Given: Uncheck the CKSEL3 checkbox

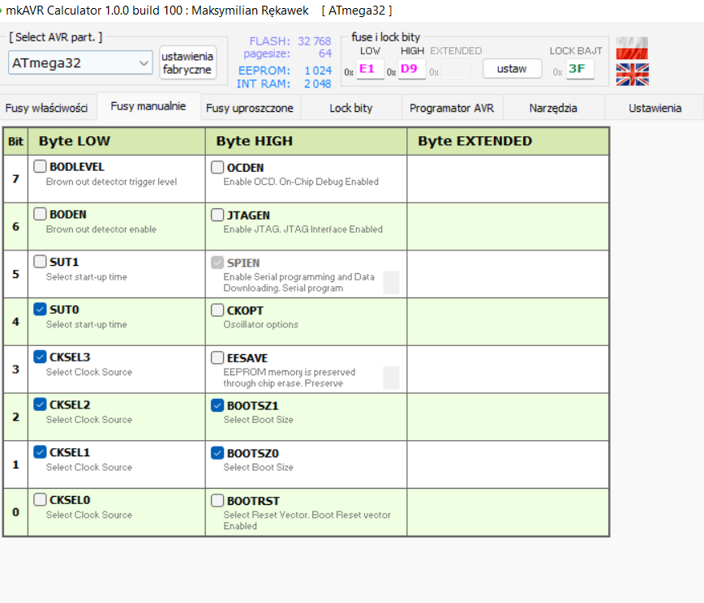Looking at the screenshot, I should (40, 357).
